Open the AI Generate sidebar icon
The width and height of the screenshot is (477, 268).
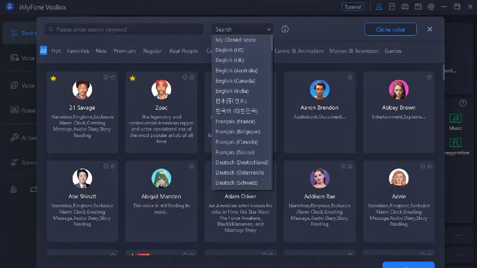(14, 138)
